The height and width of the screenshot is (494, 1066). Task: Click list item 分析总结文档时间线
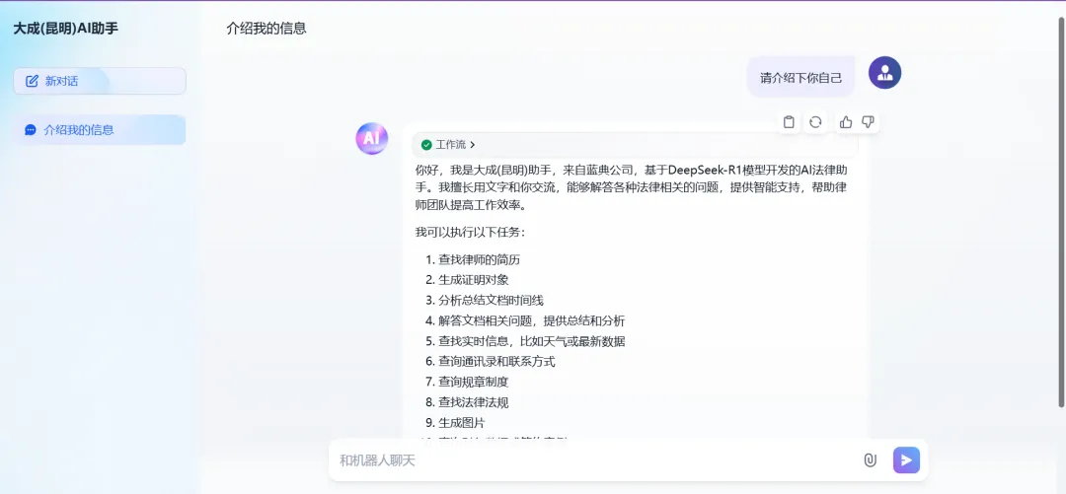tap(491, 301)
